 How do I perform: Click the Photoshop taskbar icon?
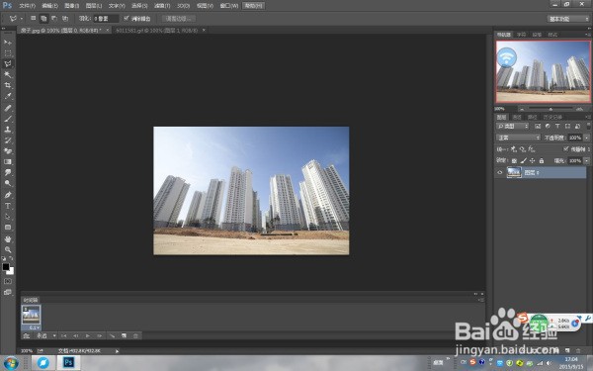pyautogui.click(x=68, y=363)
